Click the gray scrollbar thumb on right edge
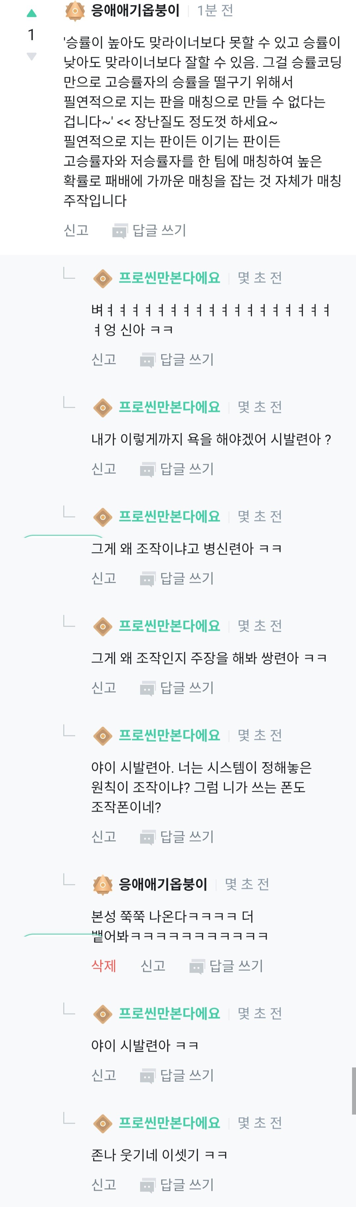Viewport: 356px width, 1207px height. tap(354, 1090)
